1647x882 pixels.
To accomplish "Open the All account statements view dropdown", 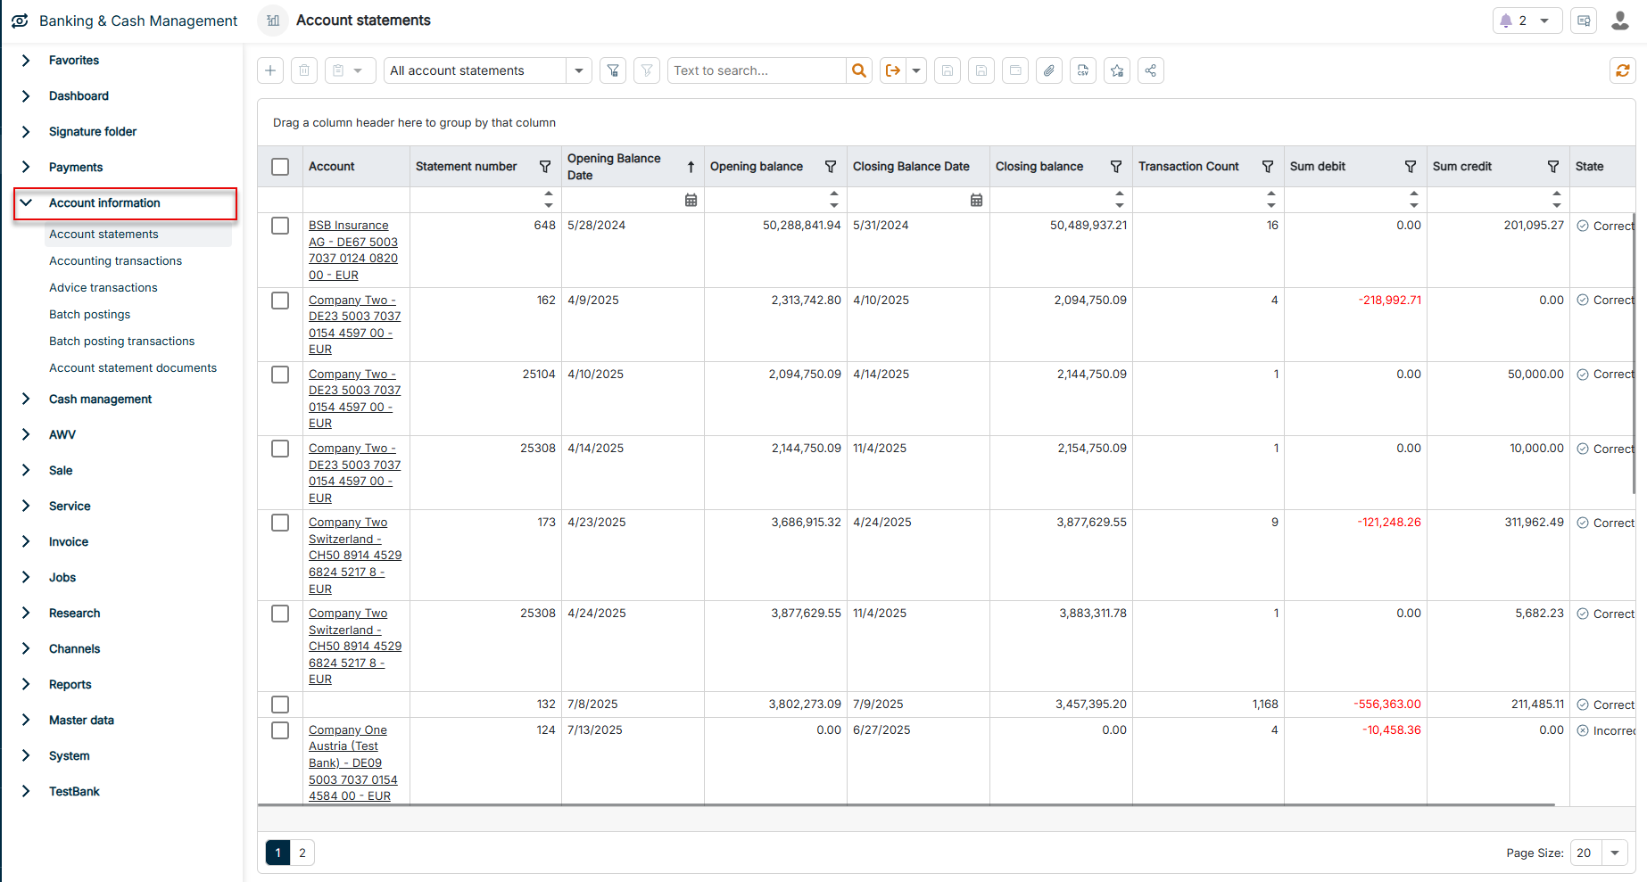I will pos(579,70).
